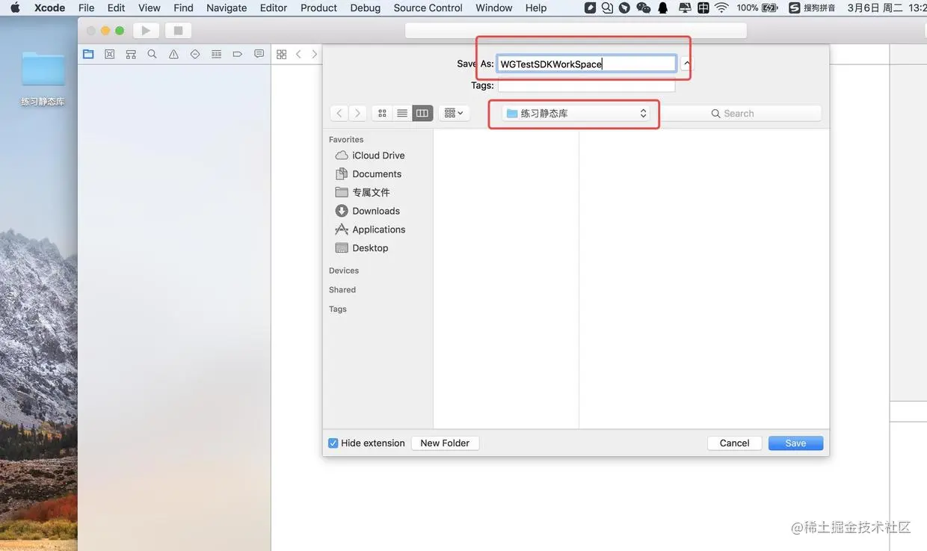Open the 练习静态库 location popup
927x551 pixels.
pos(575,114)
